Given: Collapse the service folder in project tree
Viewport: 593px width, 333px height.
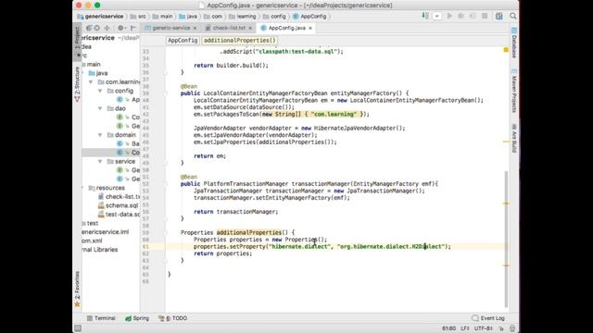Looking at the screenshot, I should [x=100, y=161].
